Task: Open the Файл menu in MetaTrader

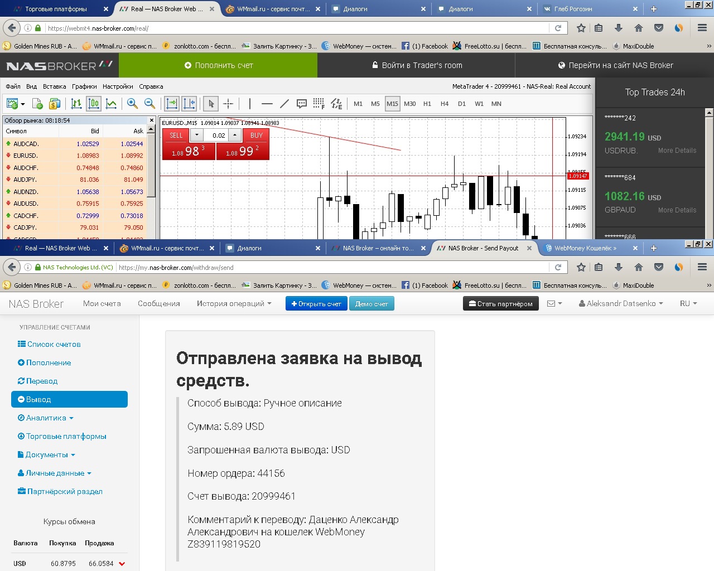Action: 13,86
